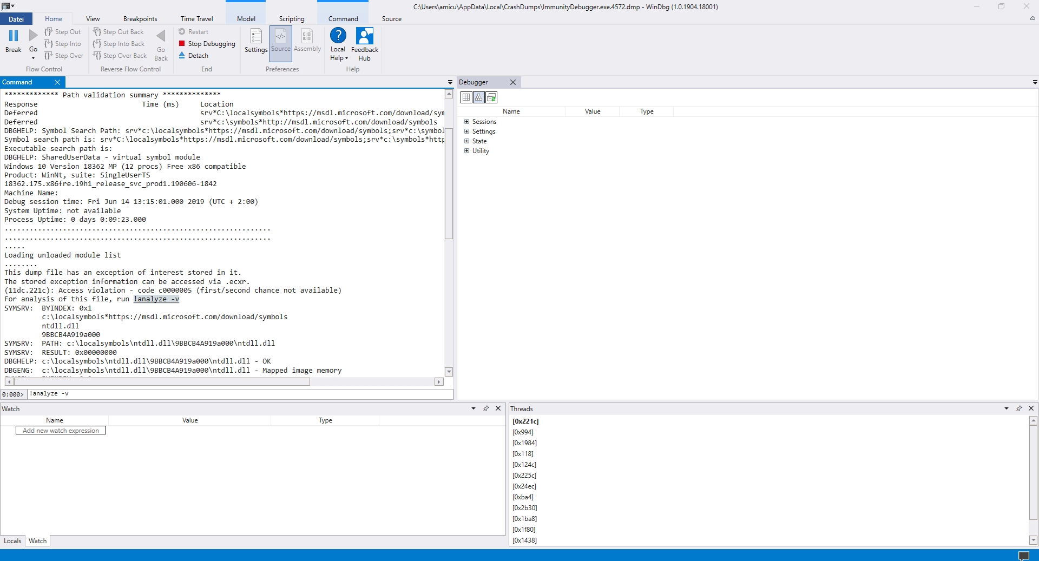
Task: Click Step Out in Flow Control
Action: coord(62,32)
